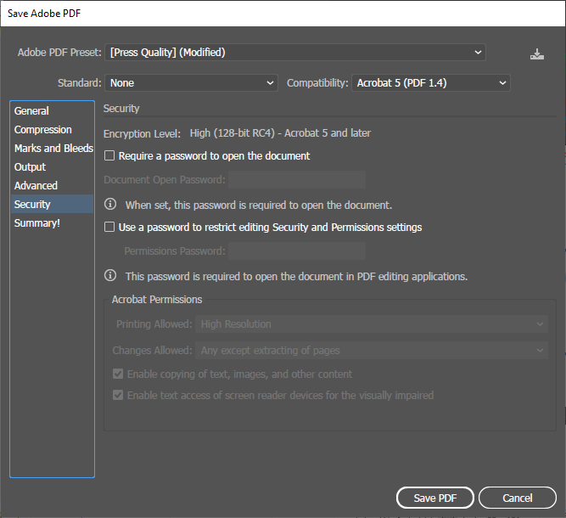This screenshot has height=518, width=566.
Task: Expand the Standard dropdown showing None
Action: click(x=191, y=83)
